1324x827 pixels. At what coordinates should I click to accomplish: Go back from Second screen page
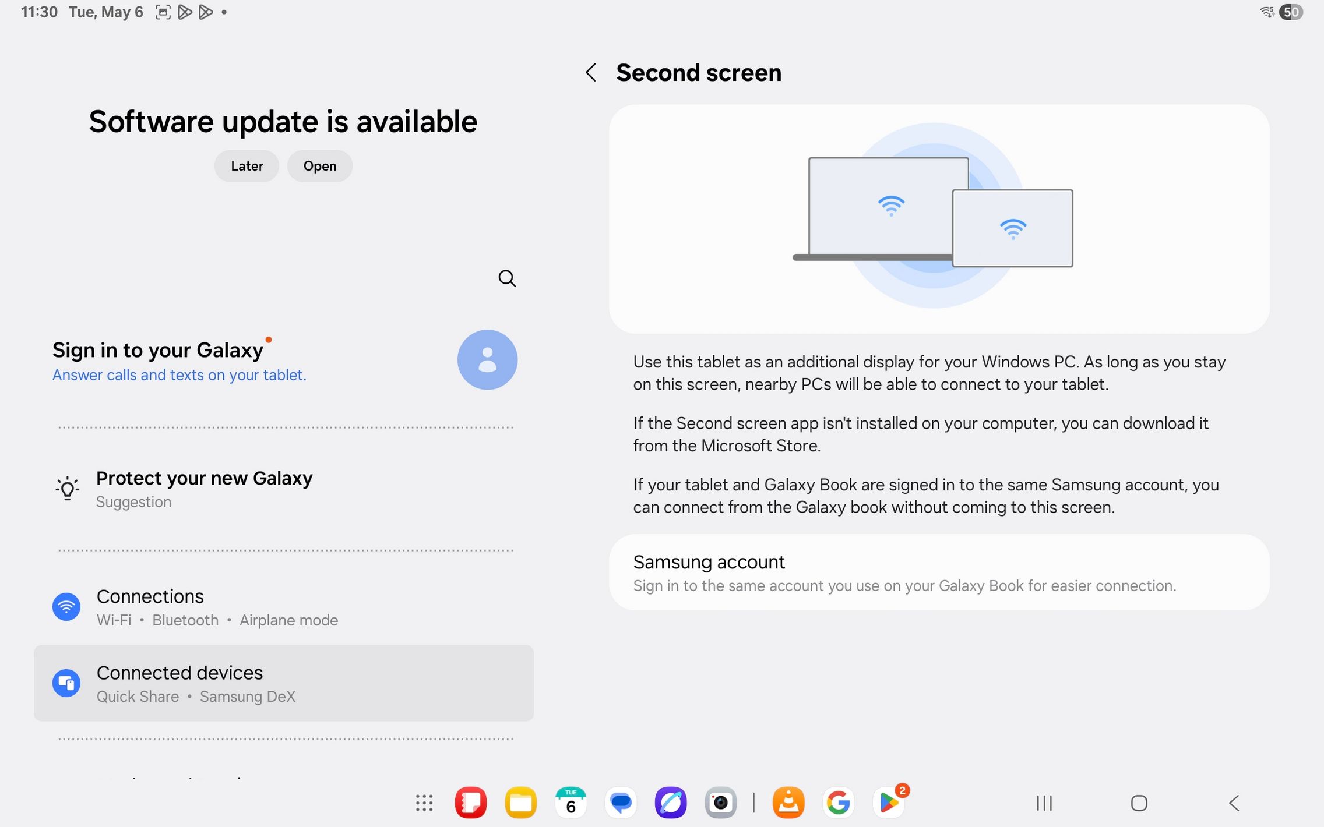[591, 73]
